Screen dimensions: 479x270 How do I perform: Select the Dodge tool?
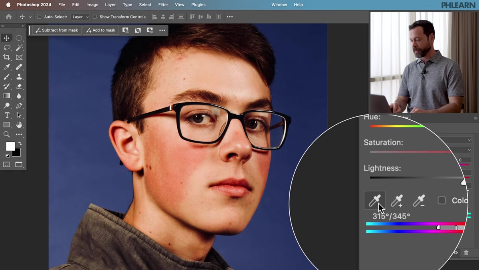coord(7,106)
